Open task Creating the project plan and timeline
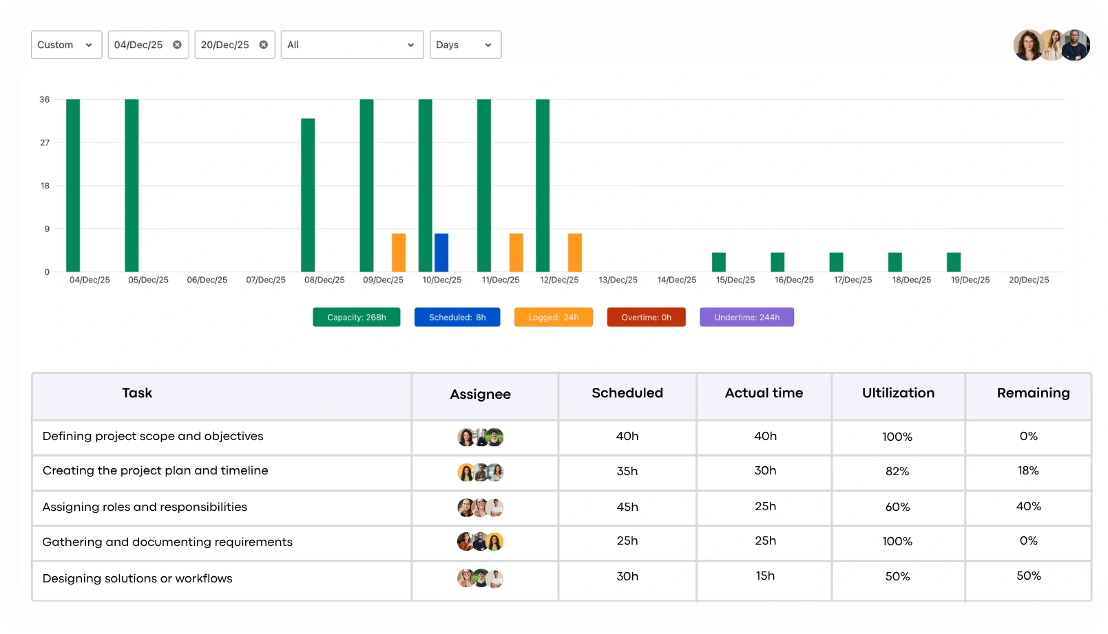1108x634 pixels. (x=155, y=470)
